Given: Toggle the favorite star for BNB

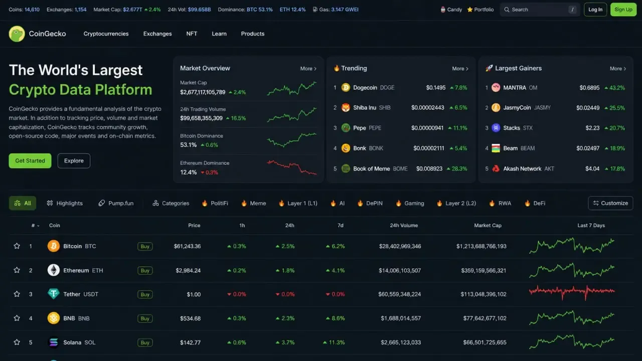Looking at the screenshot, I should (17, 318).
